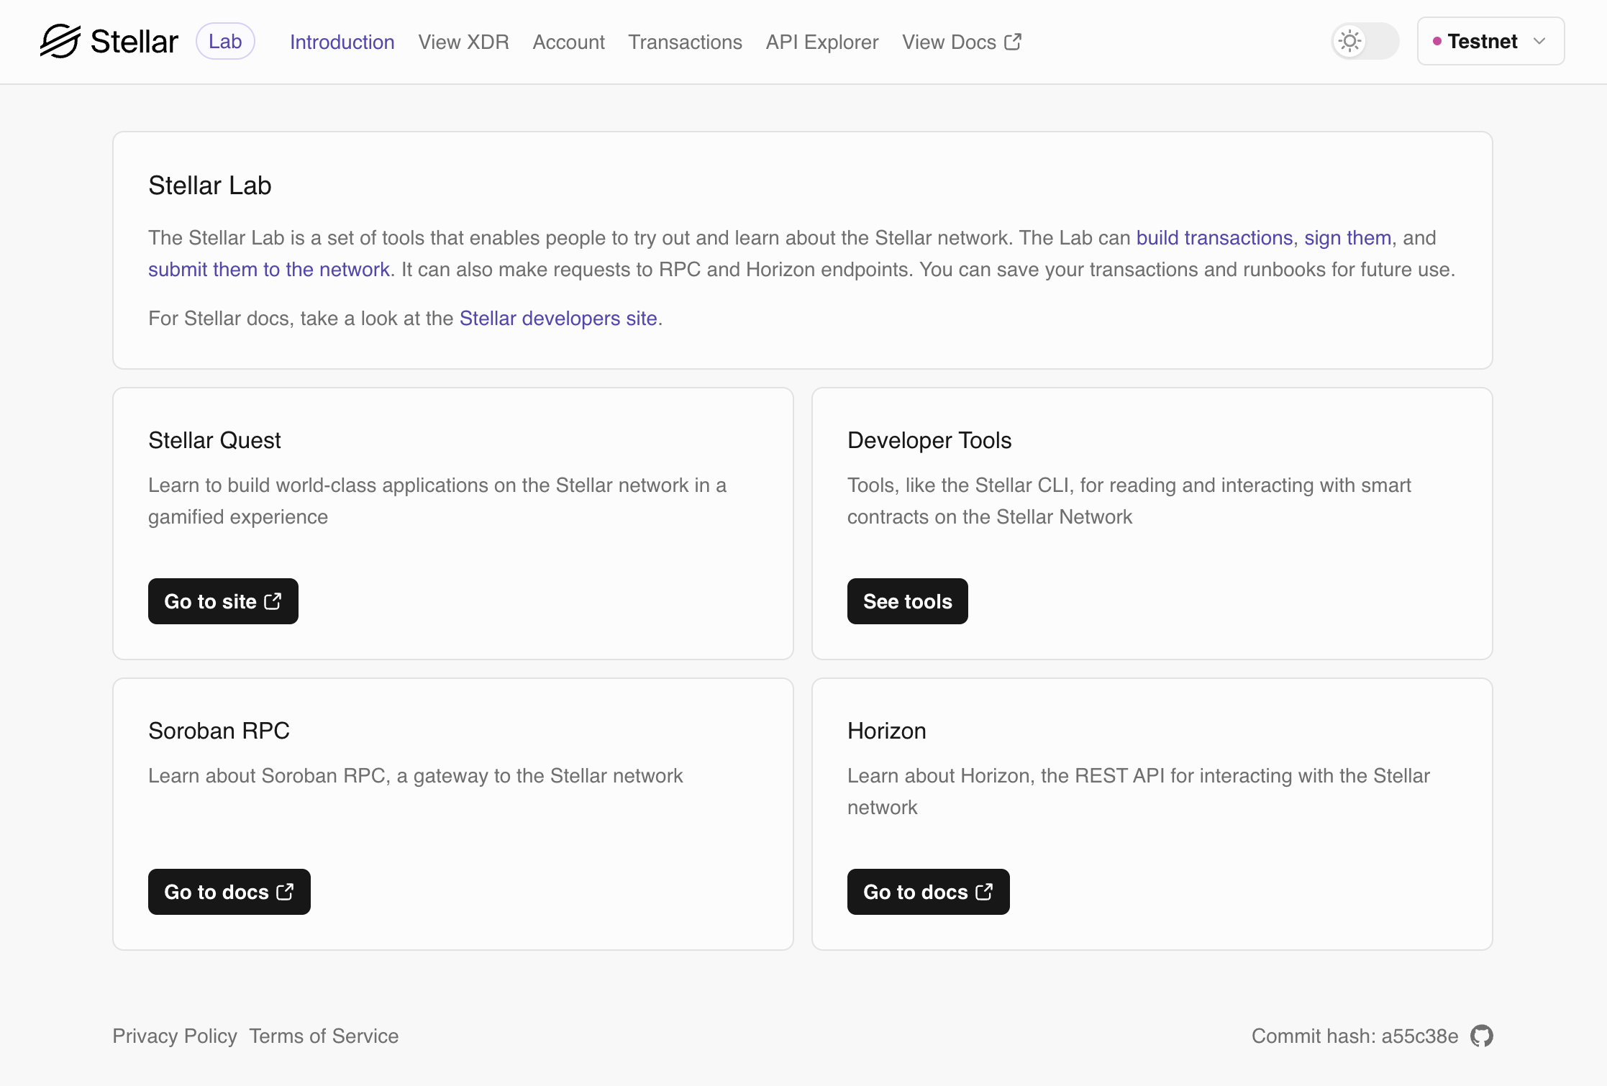Open the Privacy Policy footer link
The width and height of the screenshot is (1607, 1086).
[x=175, y=1036]
